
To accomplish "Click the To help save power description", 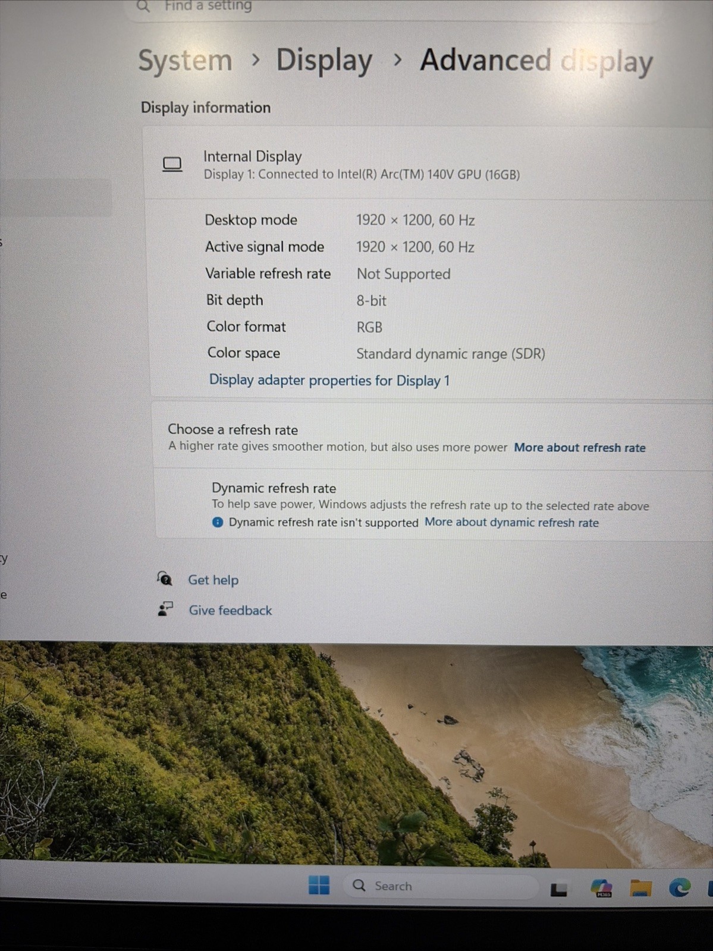I will 431,506.
